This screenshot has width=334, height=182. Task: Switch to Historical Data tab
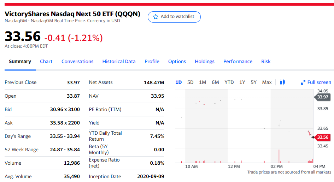click(x=119, y=61)
